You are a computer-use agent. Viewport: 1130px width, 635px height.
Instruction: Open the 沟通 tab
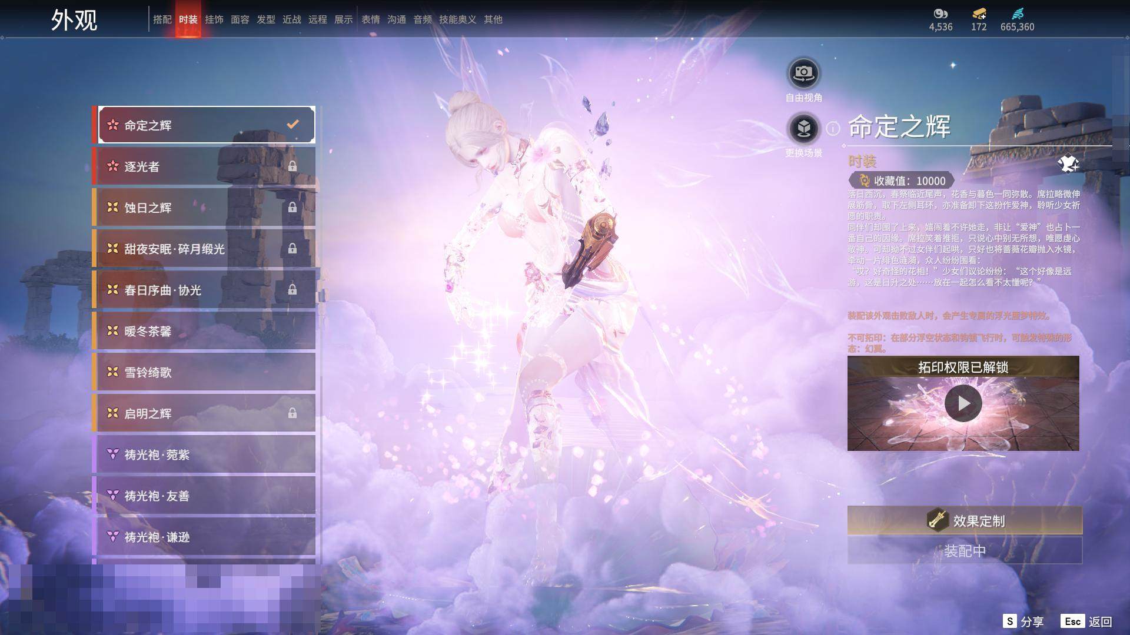(397, 19)
